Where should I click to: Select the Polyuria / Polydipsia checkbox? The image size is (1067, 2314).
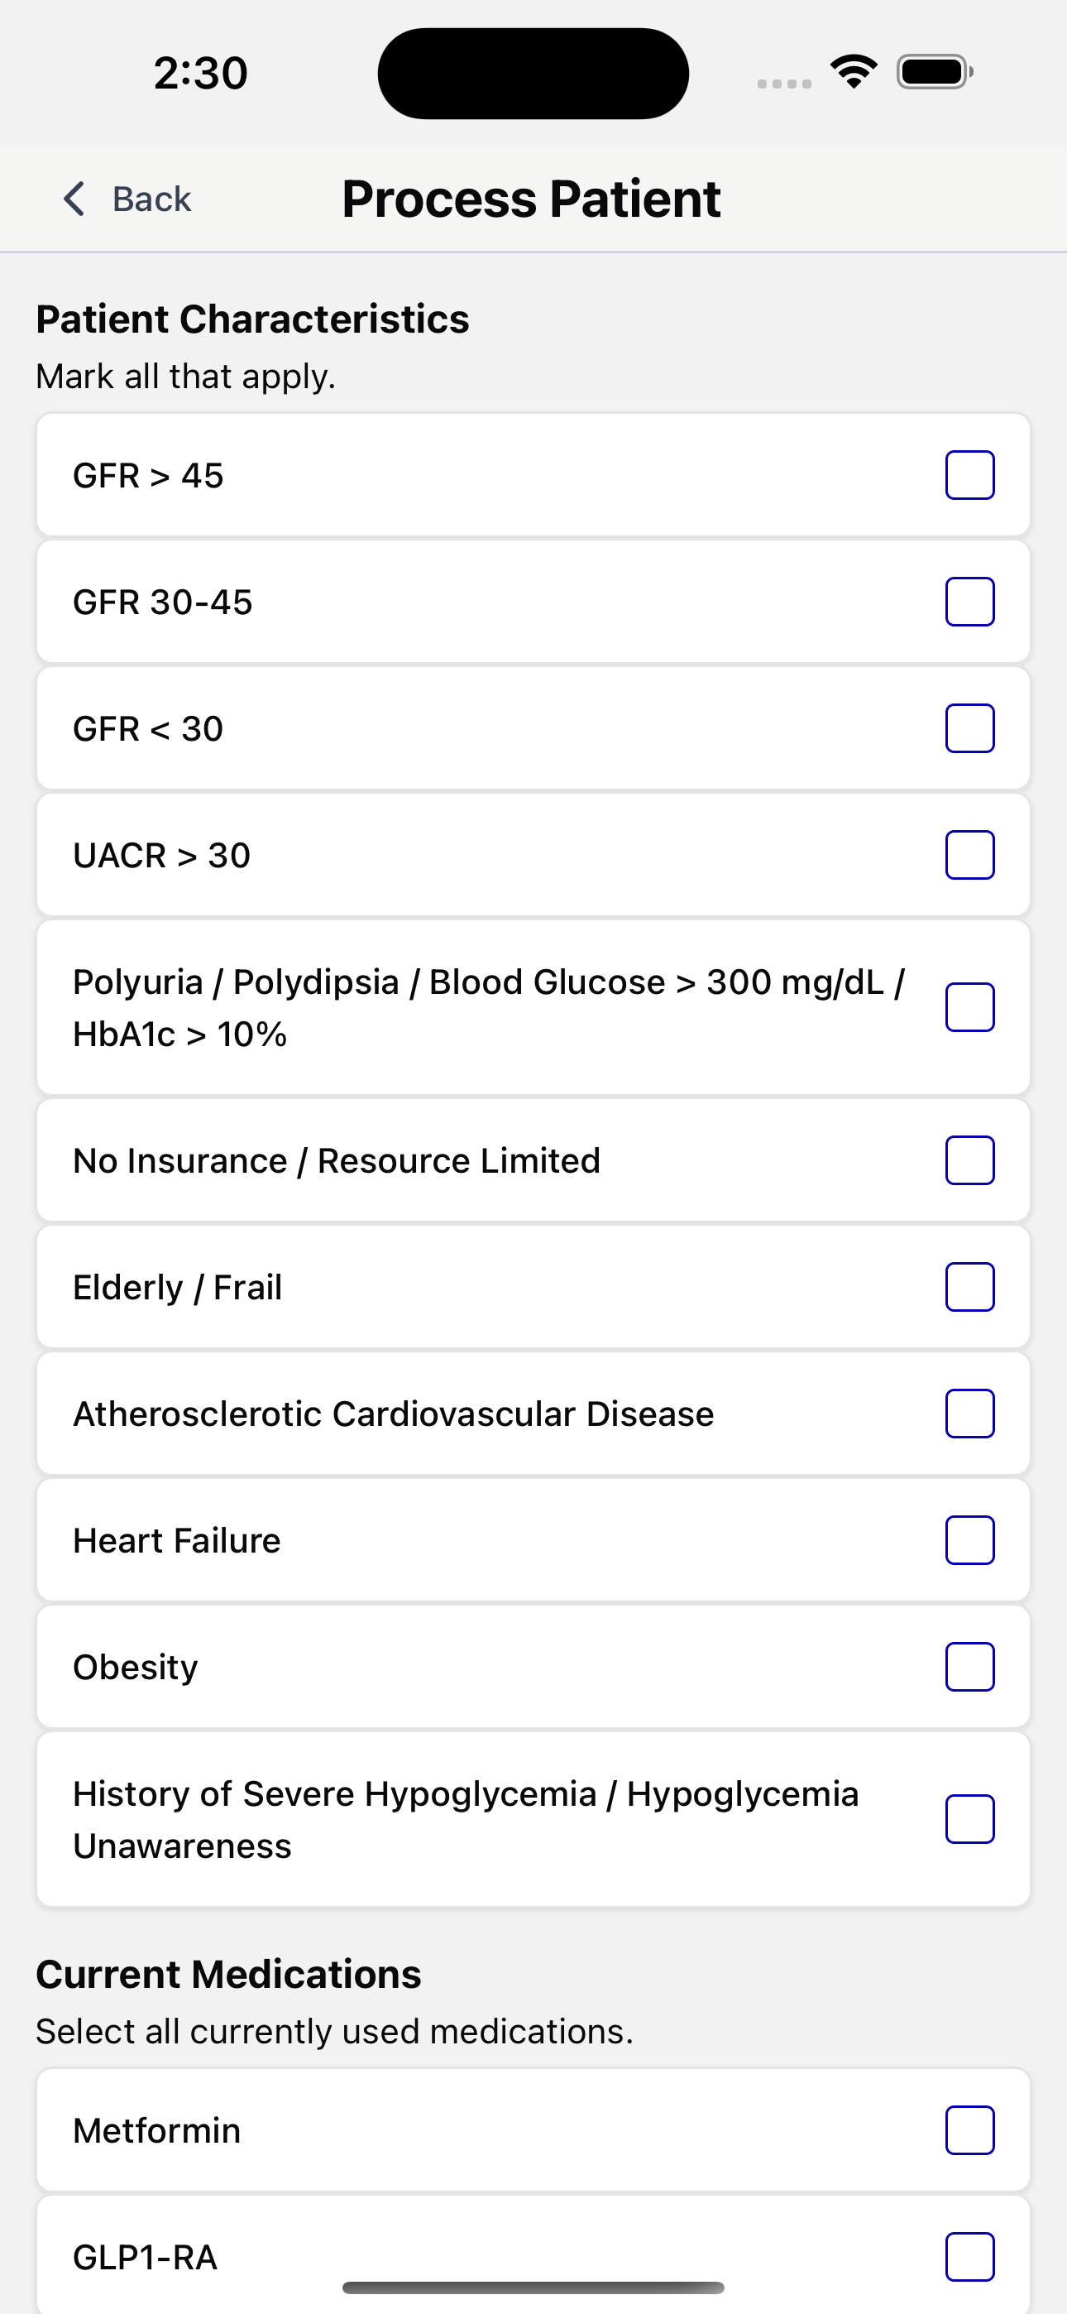970,1008
